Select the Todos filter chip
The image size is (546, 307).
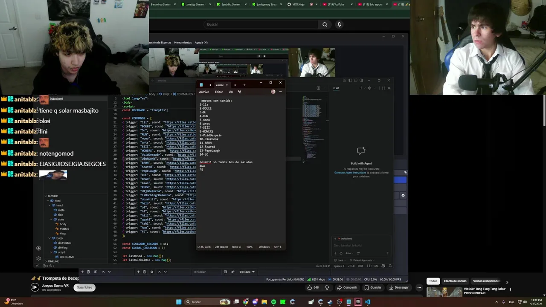pos(433,281)
